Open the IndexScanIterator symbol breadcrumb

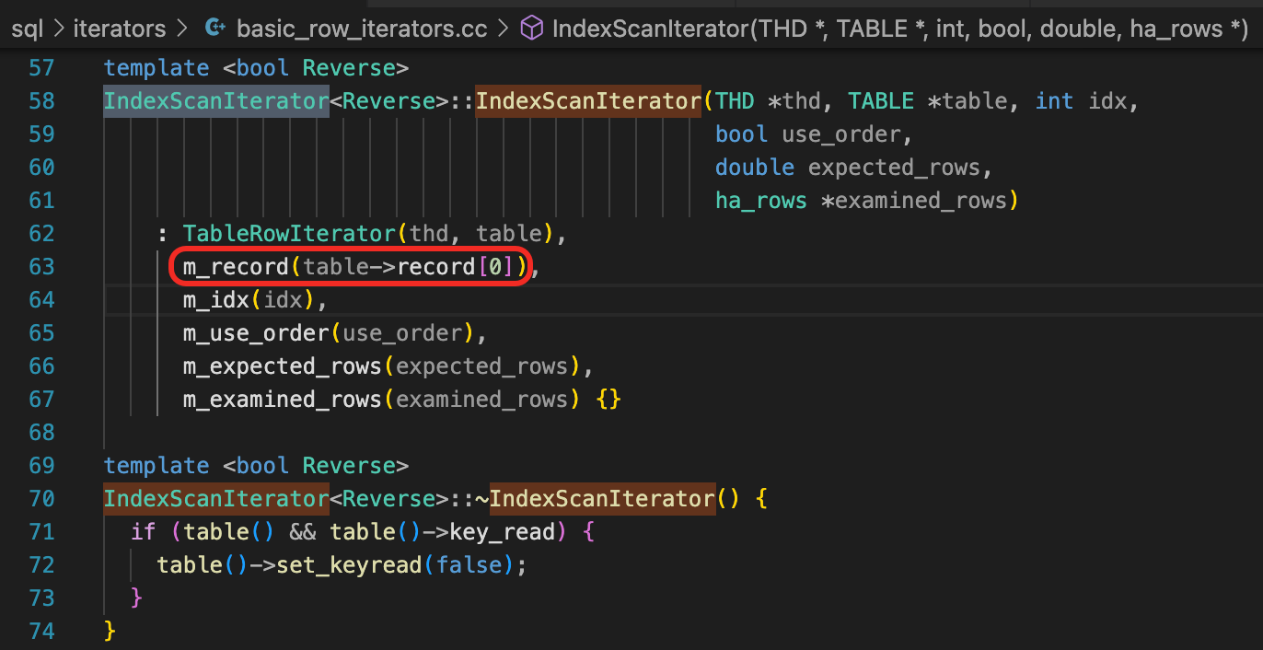pyautogui.click(x=899, y=29)
